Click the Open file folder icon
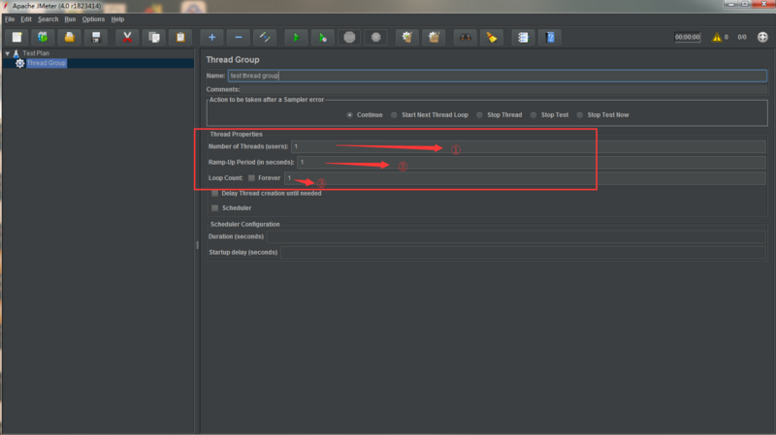The image size is (776, 435). click(x=69, y=37)
